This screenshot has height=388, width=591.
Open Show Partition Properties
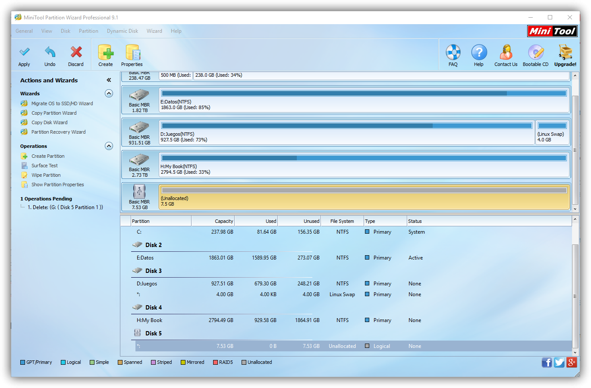[x=58, y=185]
